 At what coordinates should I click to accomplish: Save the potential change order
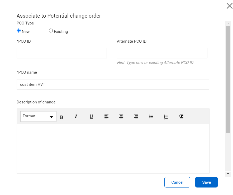206,182
